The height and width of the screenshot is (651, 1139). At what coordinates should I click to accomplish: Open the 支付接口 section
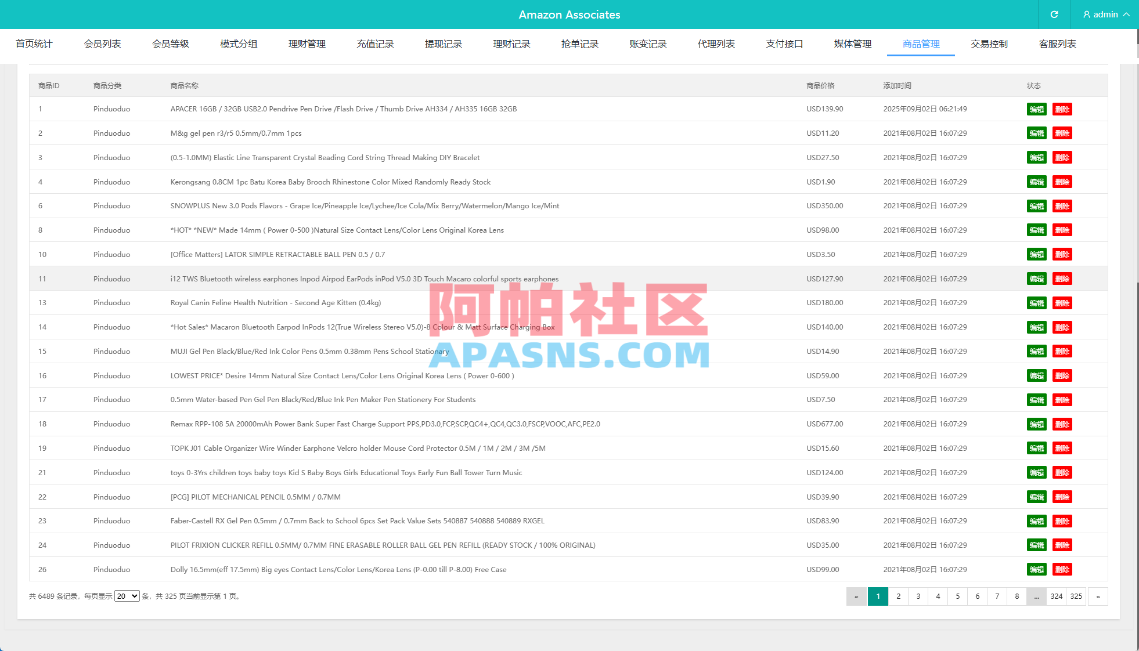click(x=784, y=44)
